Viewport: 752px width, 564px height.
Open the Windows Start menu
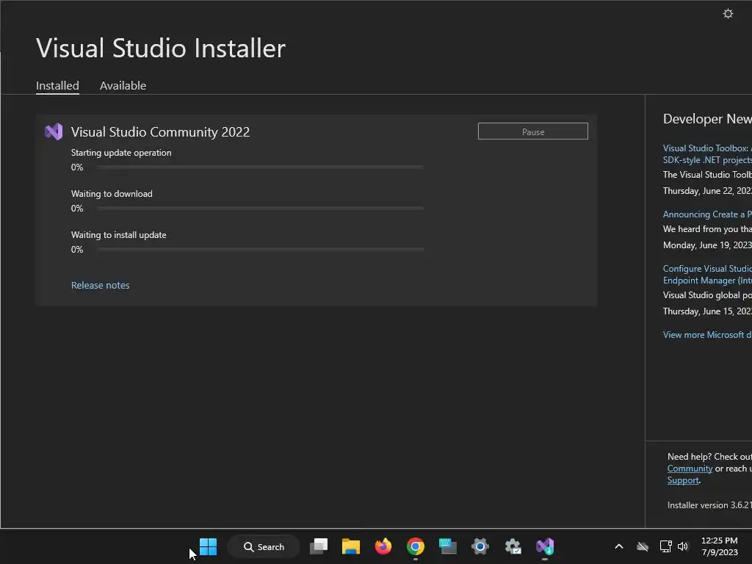tap(208, 546)
